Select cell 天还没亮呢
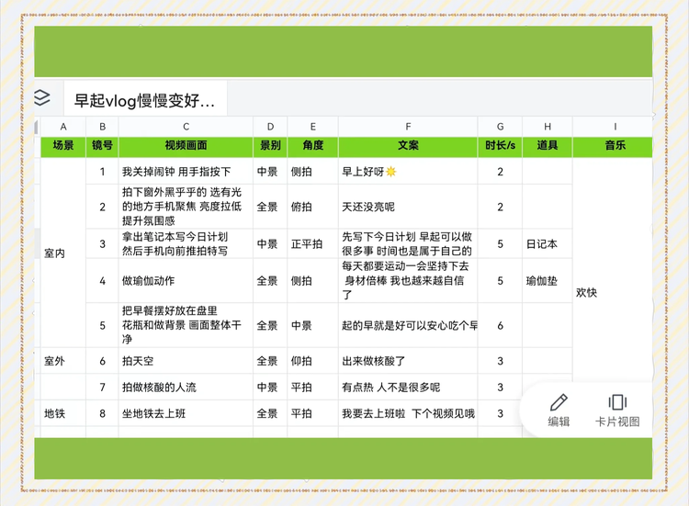Screen dimensions: 689x506 (x=408, y=207)
